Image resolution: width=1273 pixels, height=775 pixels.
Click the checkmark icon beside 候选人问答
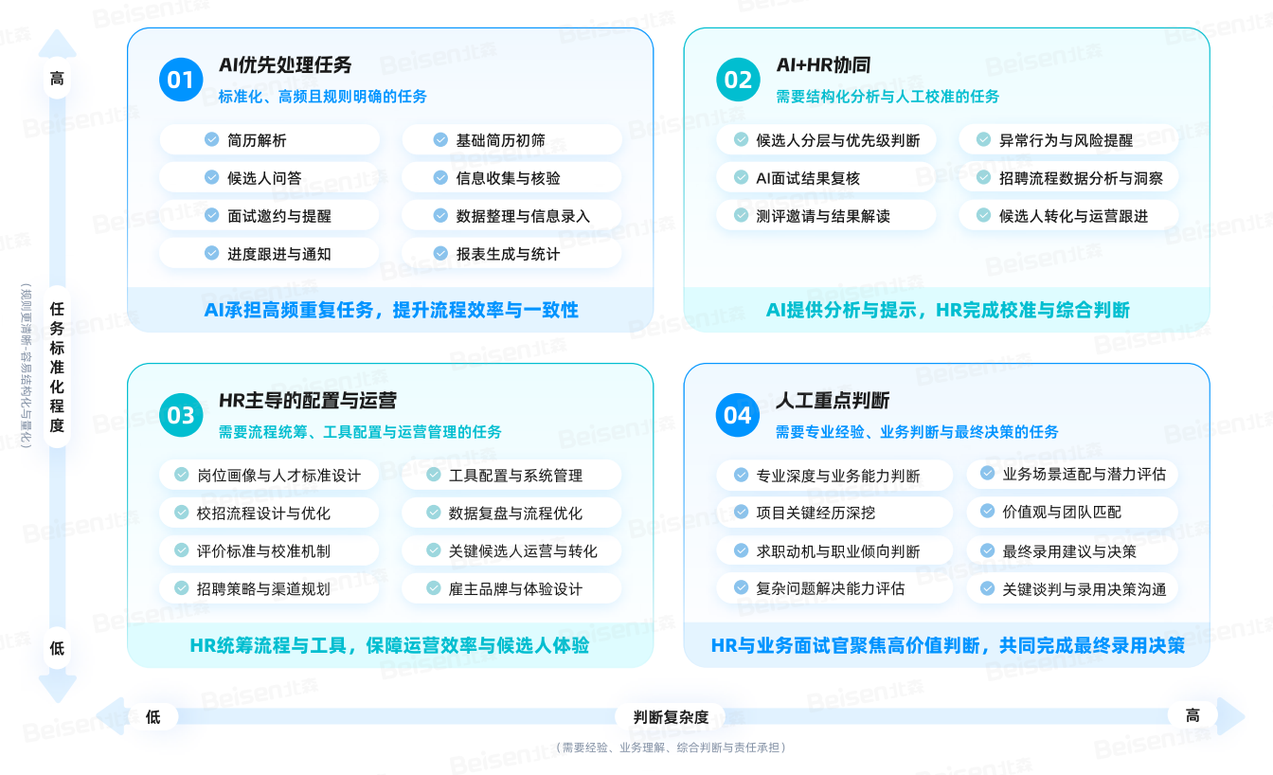pos(211,177)
